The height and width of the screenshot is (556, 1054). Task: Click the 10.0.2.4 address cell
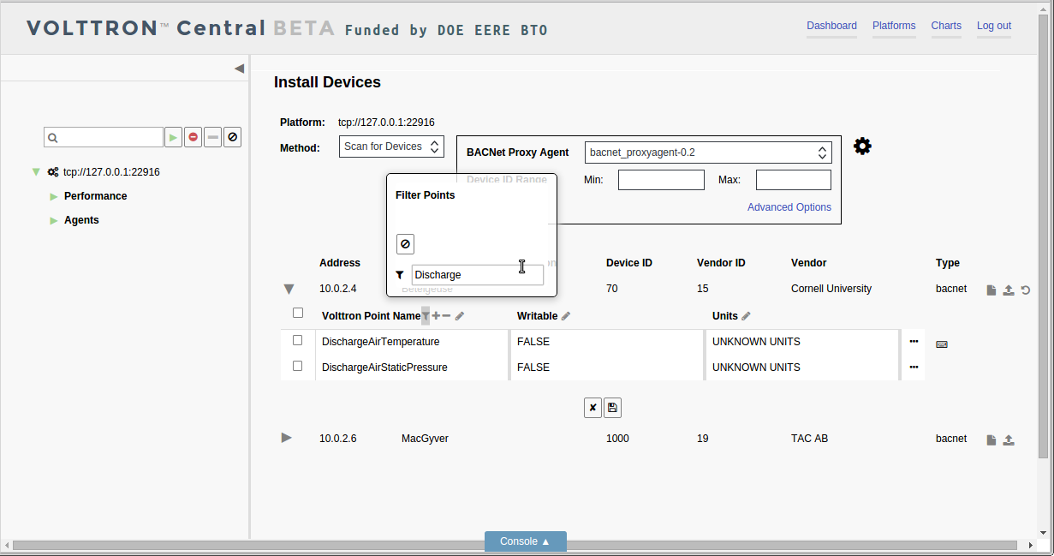[x=337, y=289]
